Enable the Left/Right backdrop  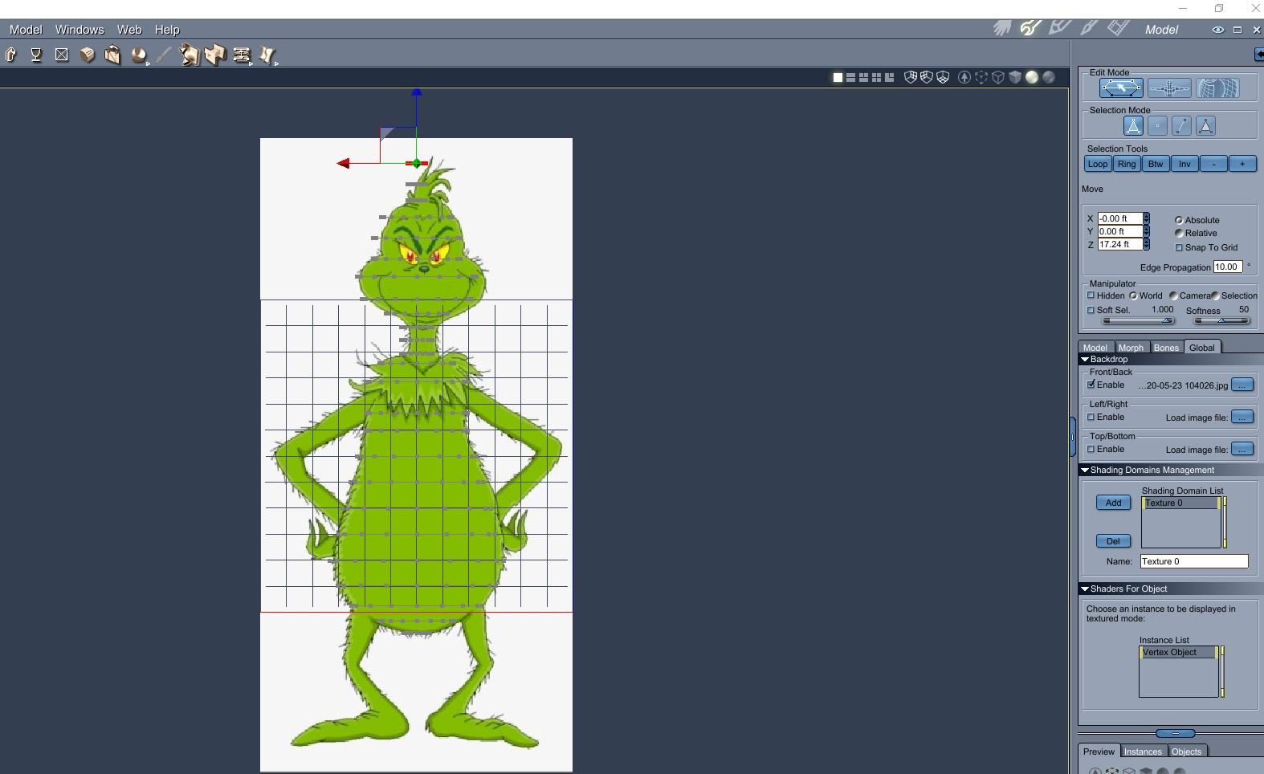[x=1091, y=417]
